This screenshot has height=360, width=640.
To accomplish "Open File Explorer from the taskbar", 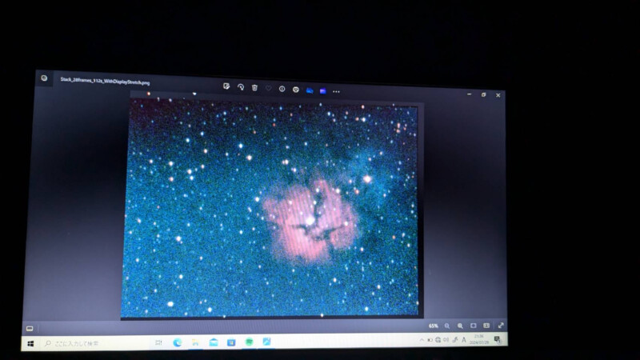I will (x=195, y=342).
